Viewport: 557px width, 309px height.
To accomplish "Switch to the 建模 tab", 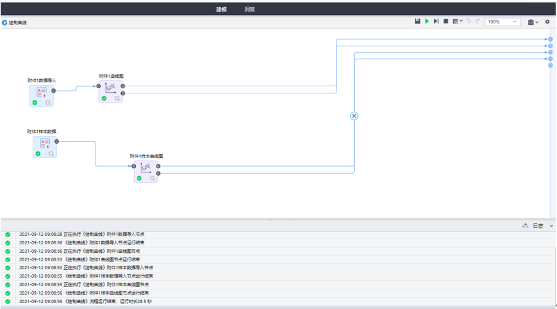I will tap(221, 10).
